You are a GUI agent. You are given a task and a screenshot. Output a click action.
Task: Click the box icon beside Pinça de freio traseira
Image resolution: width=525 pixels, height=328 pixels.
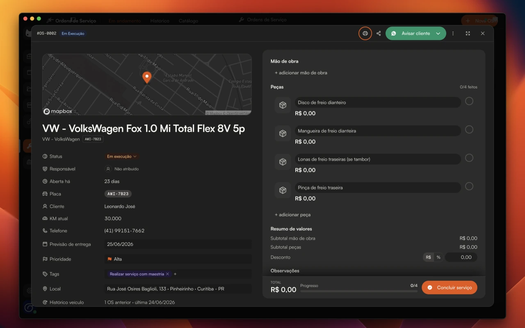click(x=283, y=190)
